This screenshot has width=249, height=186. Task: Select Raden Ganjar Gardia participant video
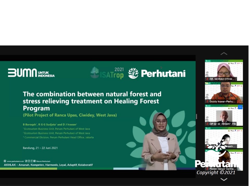click(224, 160)
